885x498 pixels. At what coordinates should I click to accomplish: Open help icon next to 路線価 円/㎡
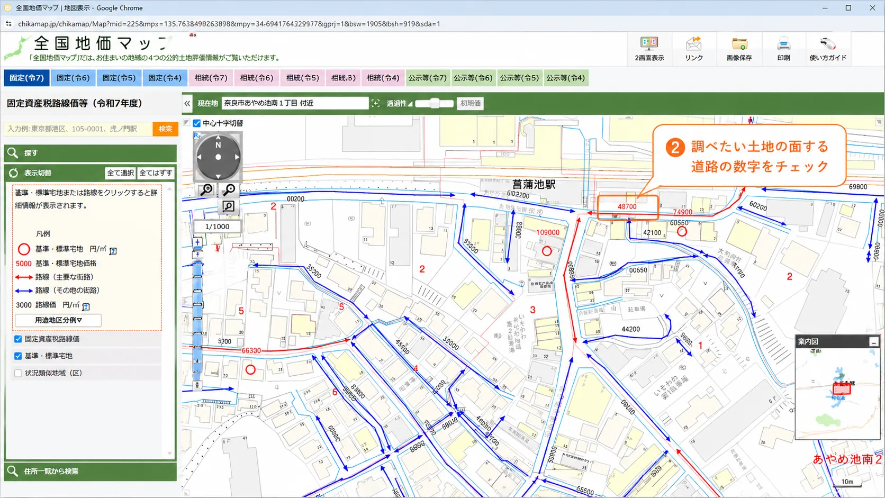[86, 306]
